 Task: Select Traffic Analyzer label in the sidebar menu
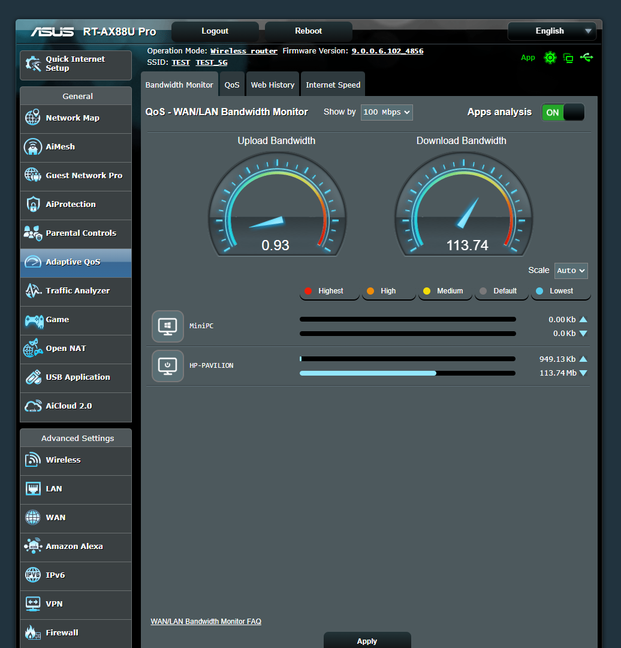pos(78,291)
